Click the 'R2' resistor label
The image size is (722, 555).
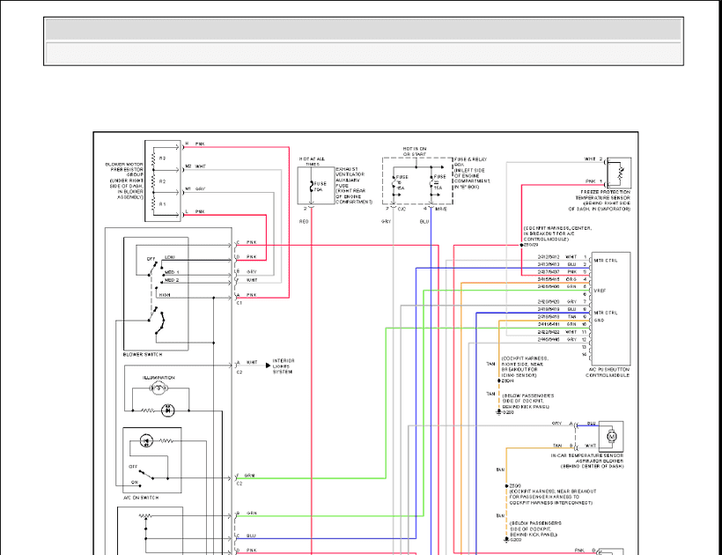163,181
